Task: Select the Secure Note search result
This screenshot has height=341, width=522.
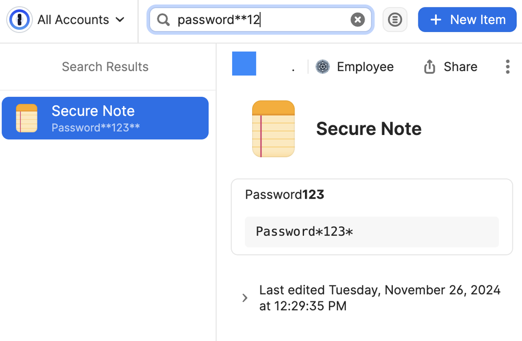Action: click(x=105, y=118)
